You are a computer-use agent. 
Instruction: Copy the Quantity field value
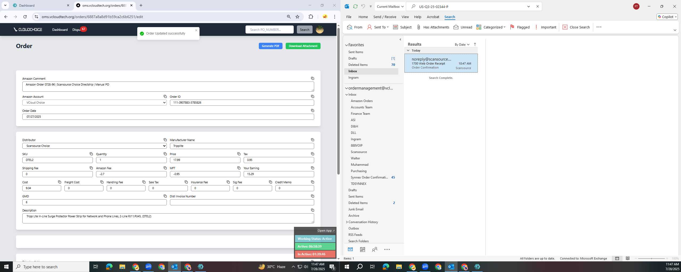pyautogui.click(x=165, y=154)
